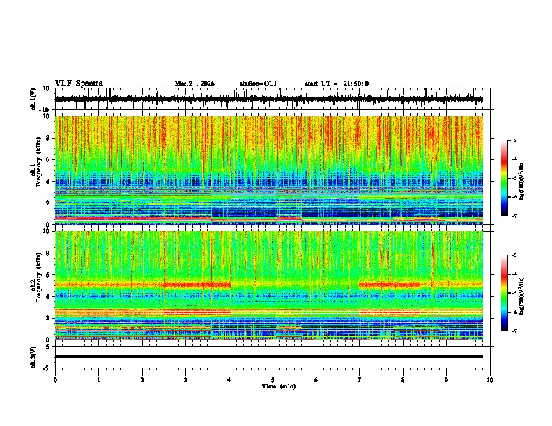Click the "-3" label on ch.1 colorbar
This screenshot has height=426, width=552.
click(514, 140)
